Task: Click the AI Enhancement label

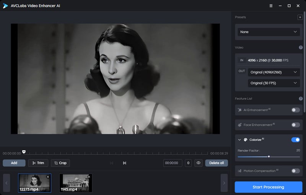Action: point(256,110)
